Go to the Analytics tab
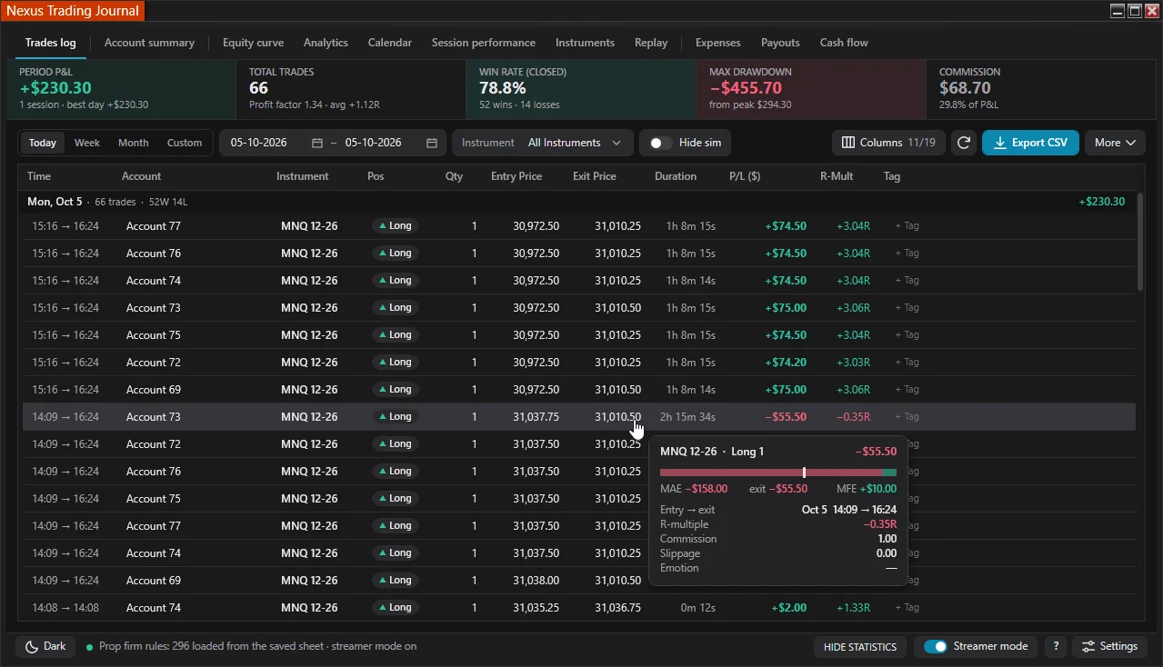Viewport: 1163px width, 667px height. pyautogui.click(x=326, y=43)
